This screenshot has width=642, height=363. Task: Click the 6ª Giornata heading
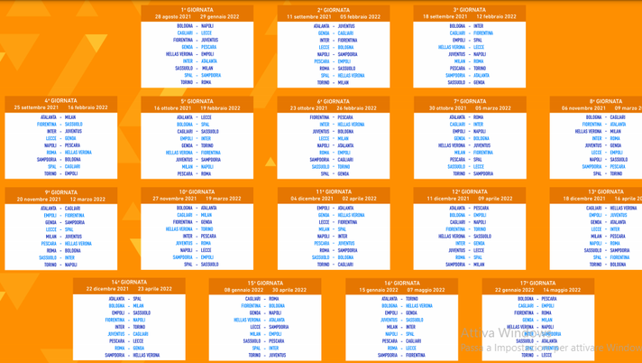[x=334, y=101]
